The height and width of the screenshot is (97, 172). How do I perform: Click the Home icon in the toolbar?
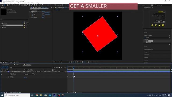[2, 5]
